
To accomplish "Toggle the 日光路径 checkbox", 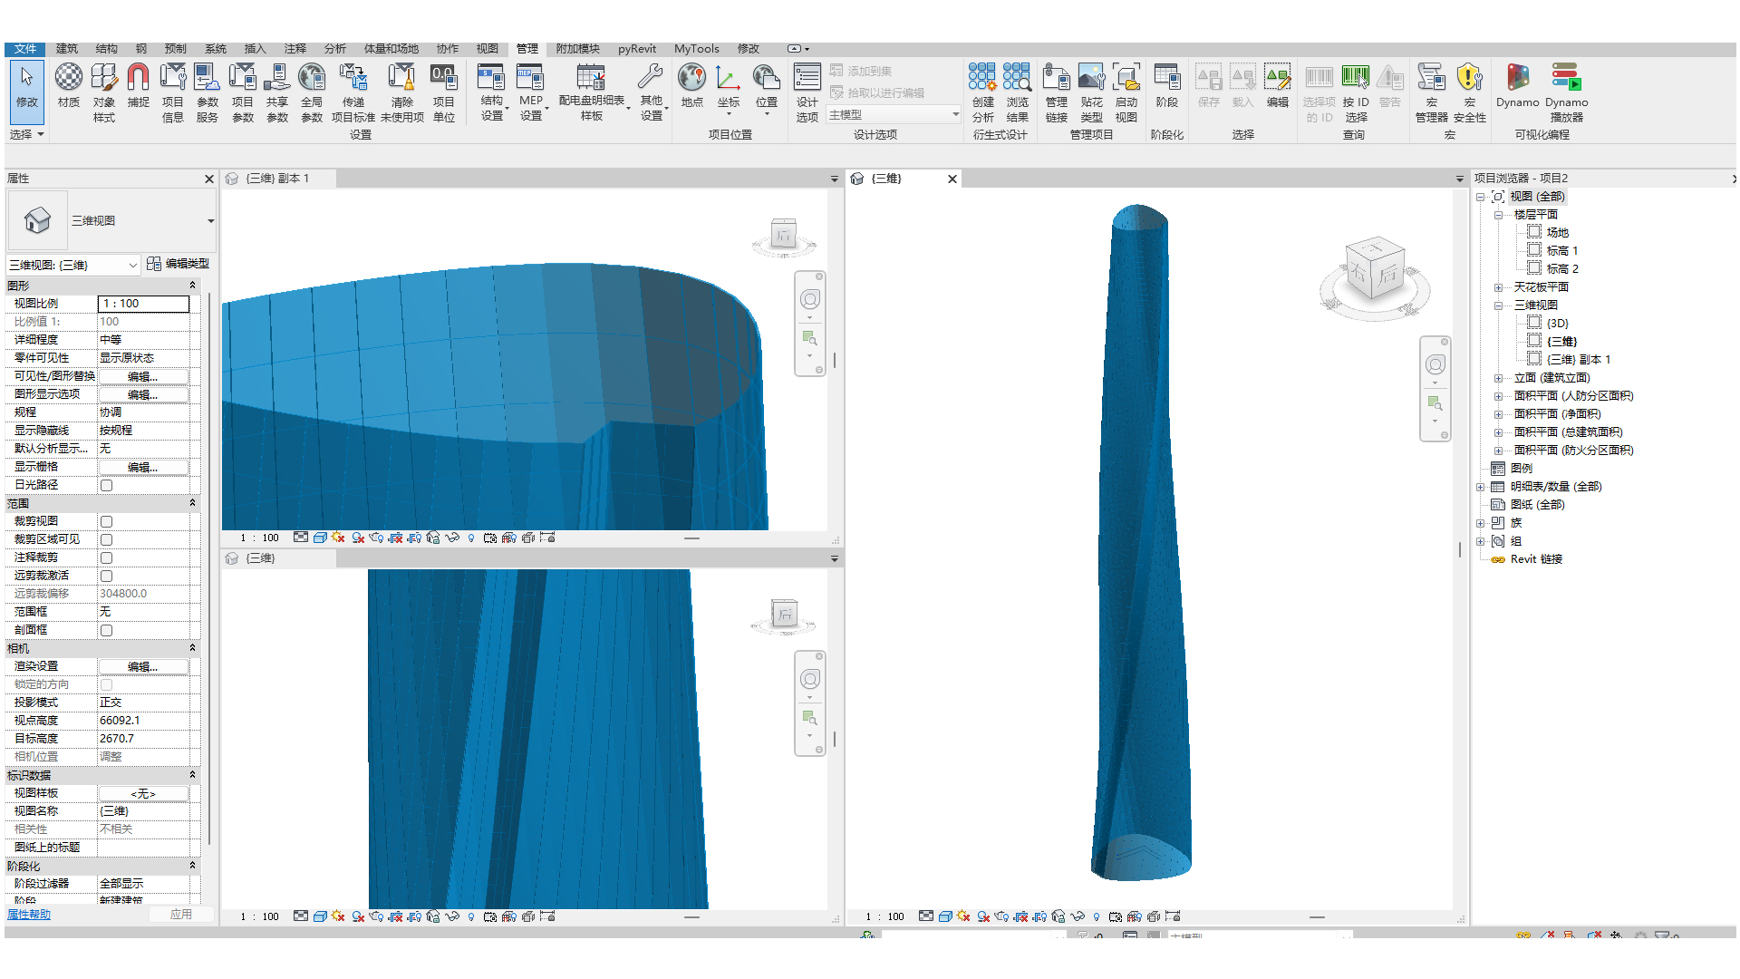I will pyautogui.click(x=106, y=485).
